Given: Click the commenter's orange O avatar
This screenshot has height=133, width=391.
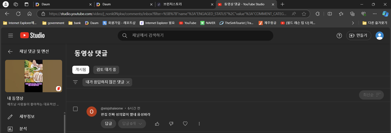Looking at the screenshot, I should coord(92,112).
